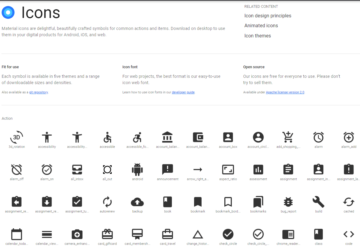The height and width of the screenshot is (246, 360).
Task: Select the account_balance_wallet icon
Action: pyautogui.click(x=198, y=137)
